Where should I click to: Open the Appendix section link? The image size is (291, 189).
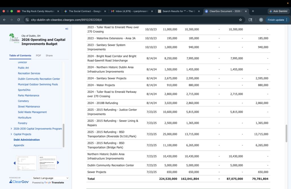coord(19,145)
